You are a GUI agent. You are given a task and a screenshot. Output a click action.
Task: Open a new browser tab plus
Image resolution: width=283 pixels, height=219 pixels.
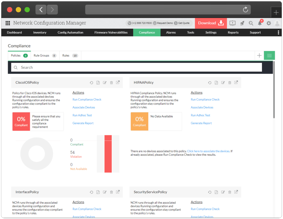click(276, 12)
